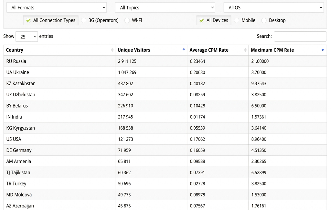Click the TR Turkey country cell
Screen dimensions: 331x210
(59, 184)
